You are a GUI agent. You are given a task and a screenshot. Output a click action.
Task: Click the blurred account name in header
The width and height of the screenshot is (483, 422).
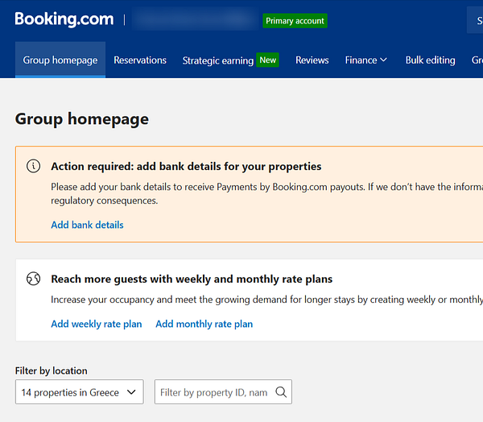tap(195, 19)
